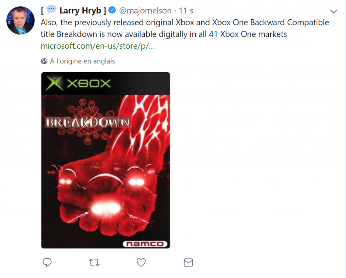Open the 11 s timestamp
The image size is (346, 278).
click(186, 10)
